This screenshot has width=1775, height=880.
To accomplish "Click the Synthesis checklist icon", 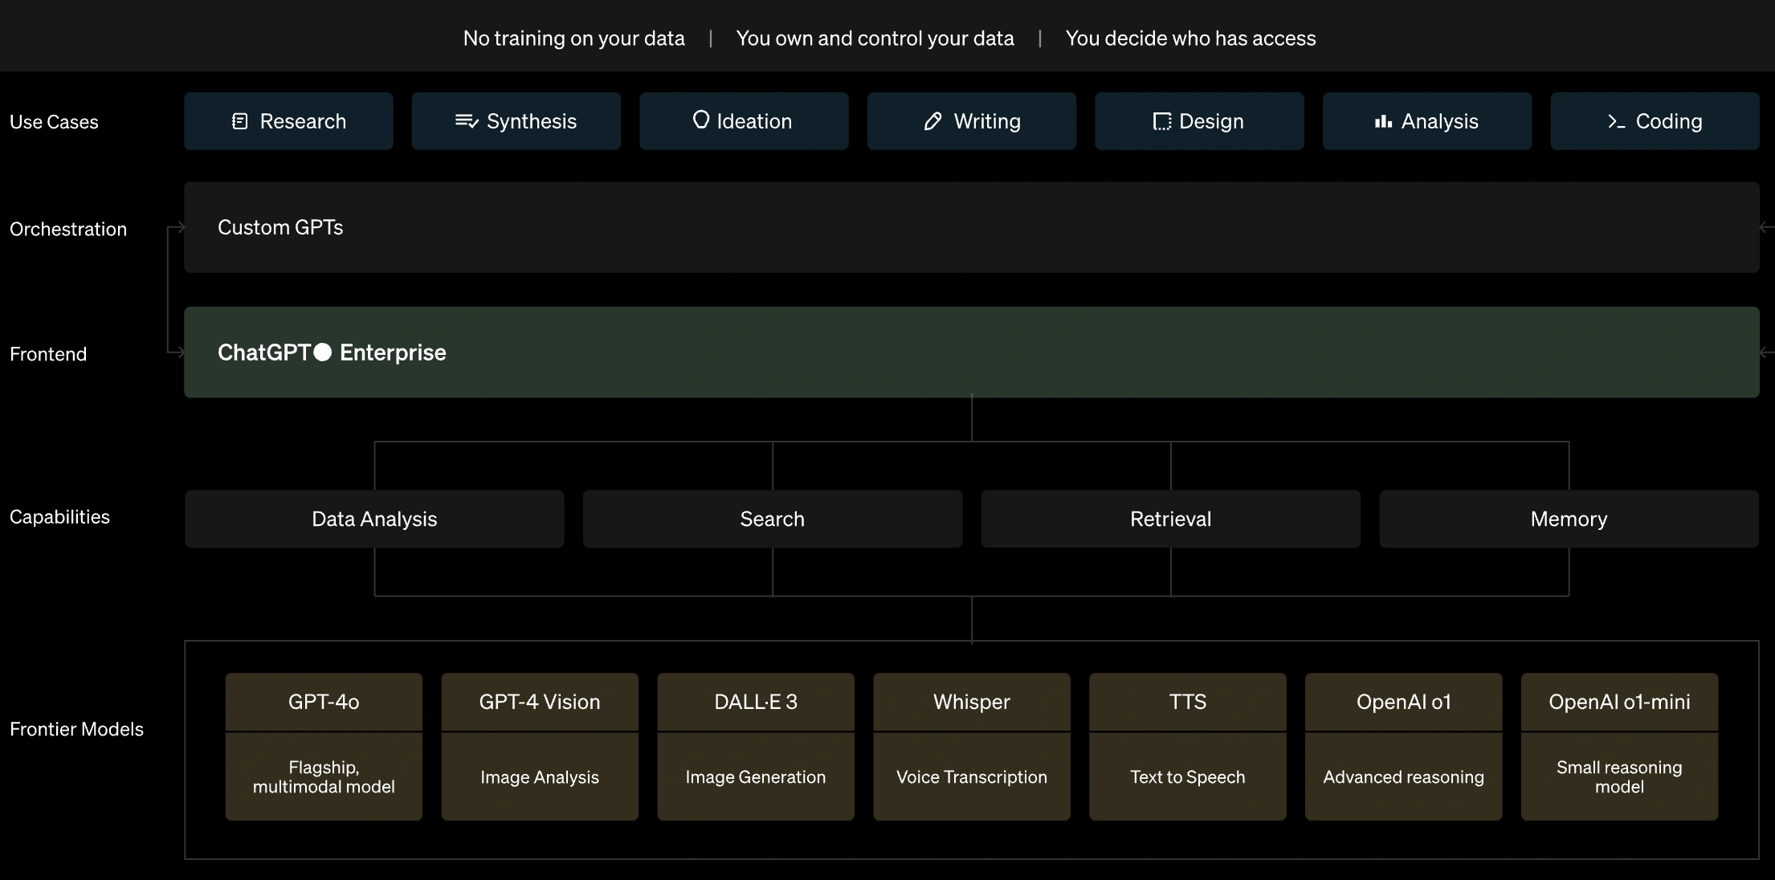I will 467,121.
